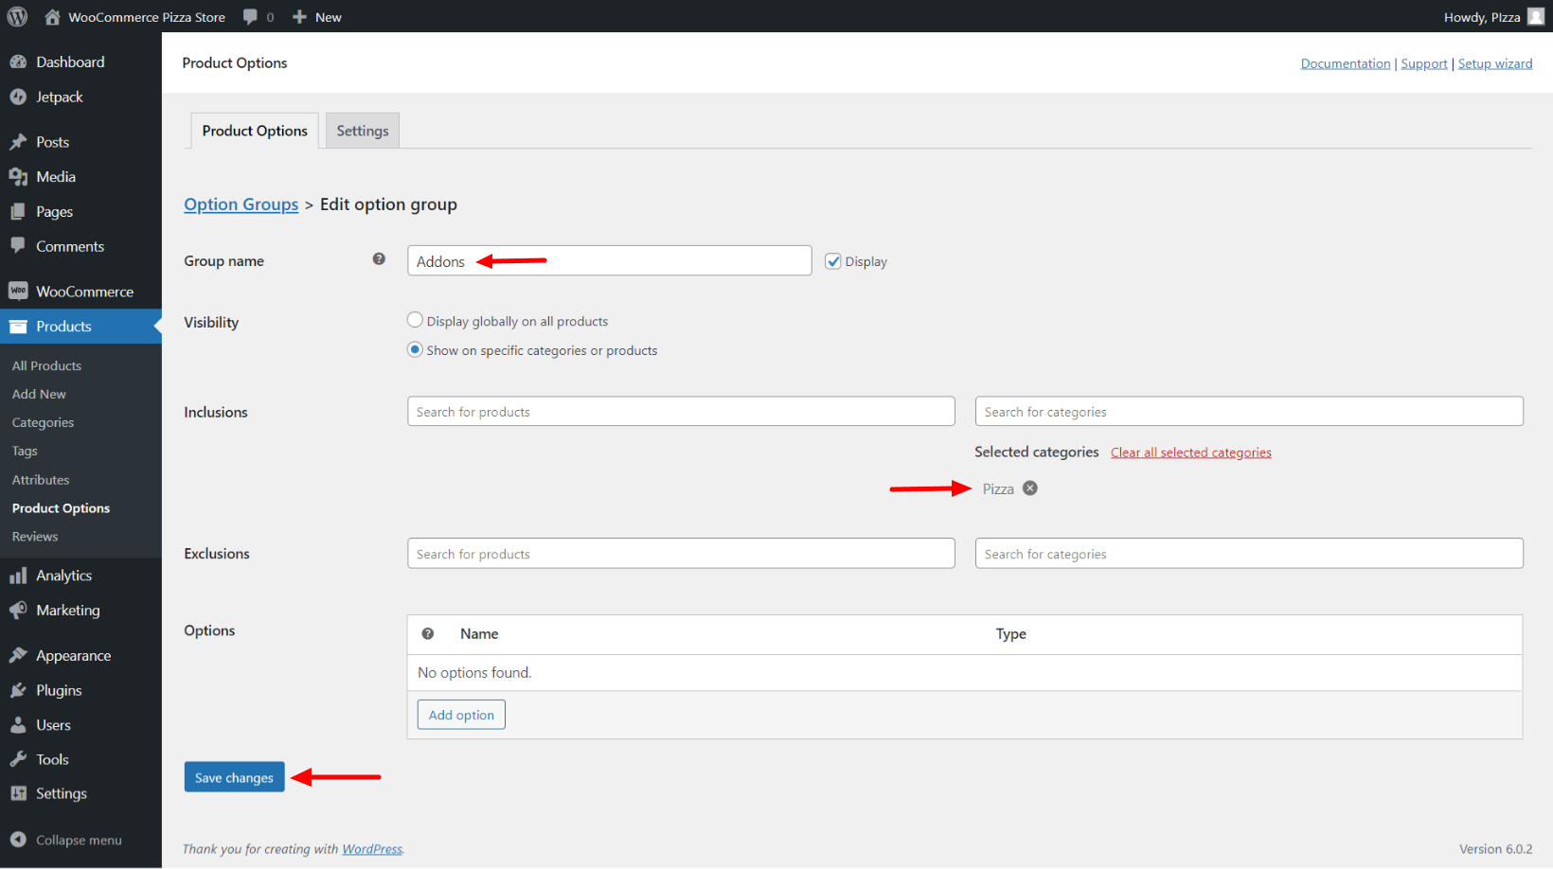The image size is (1553, 869).
Task: Open the comments bubble icon in admin bar
Action: tap(251, 17)
